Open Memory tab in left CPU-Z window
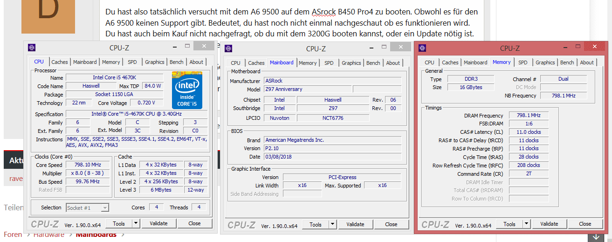The width and height of the screenshot is (612, 242). click(111, 62)
